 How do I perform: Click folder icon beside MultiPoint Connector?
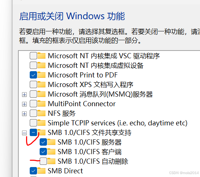41,104
